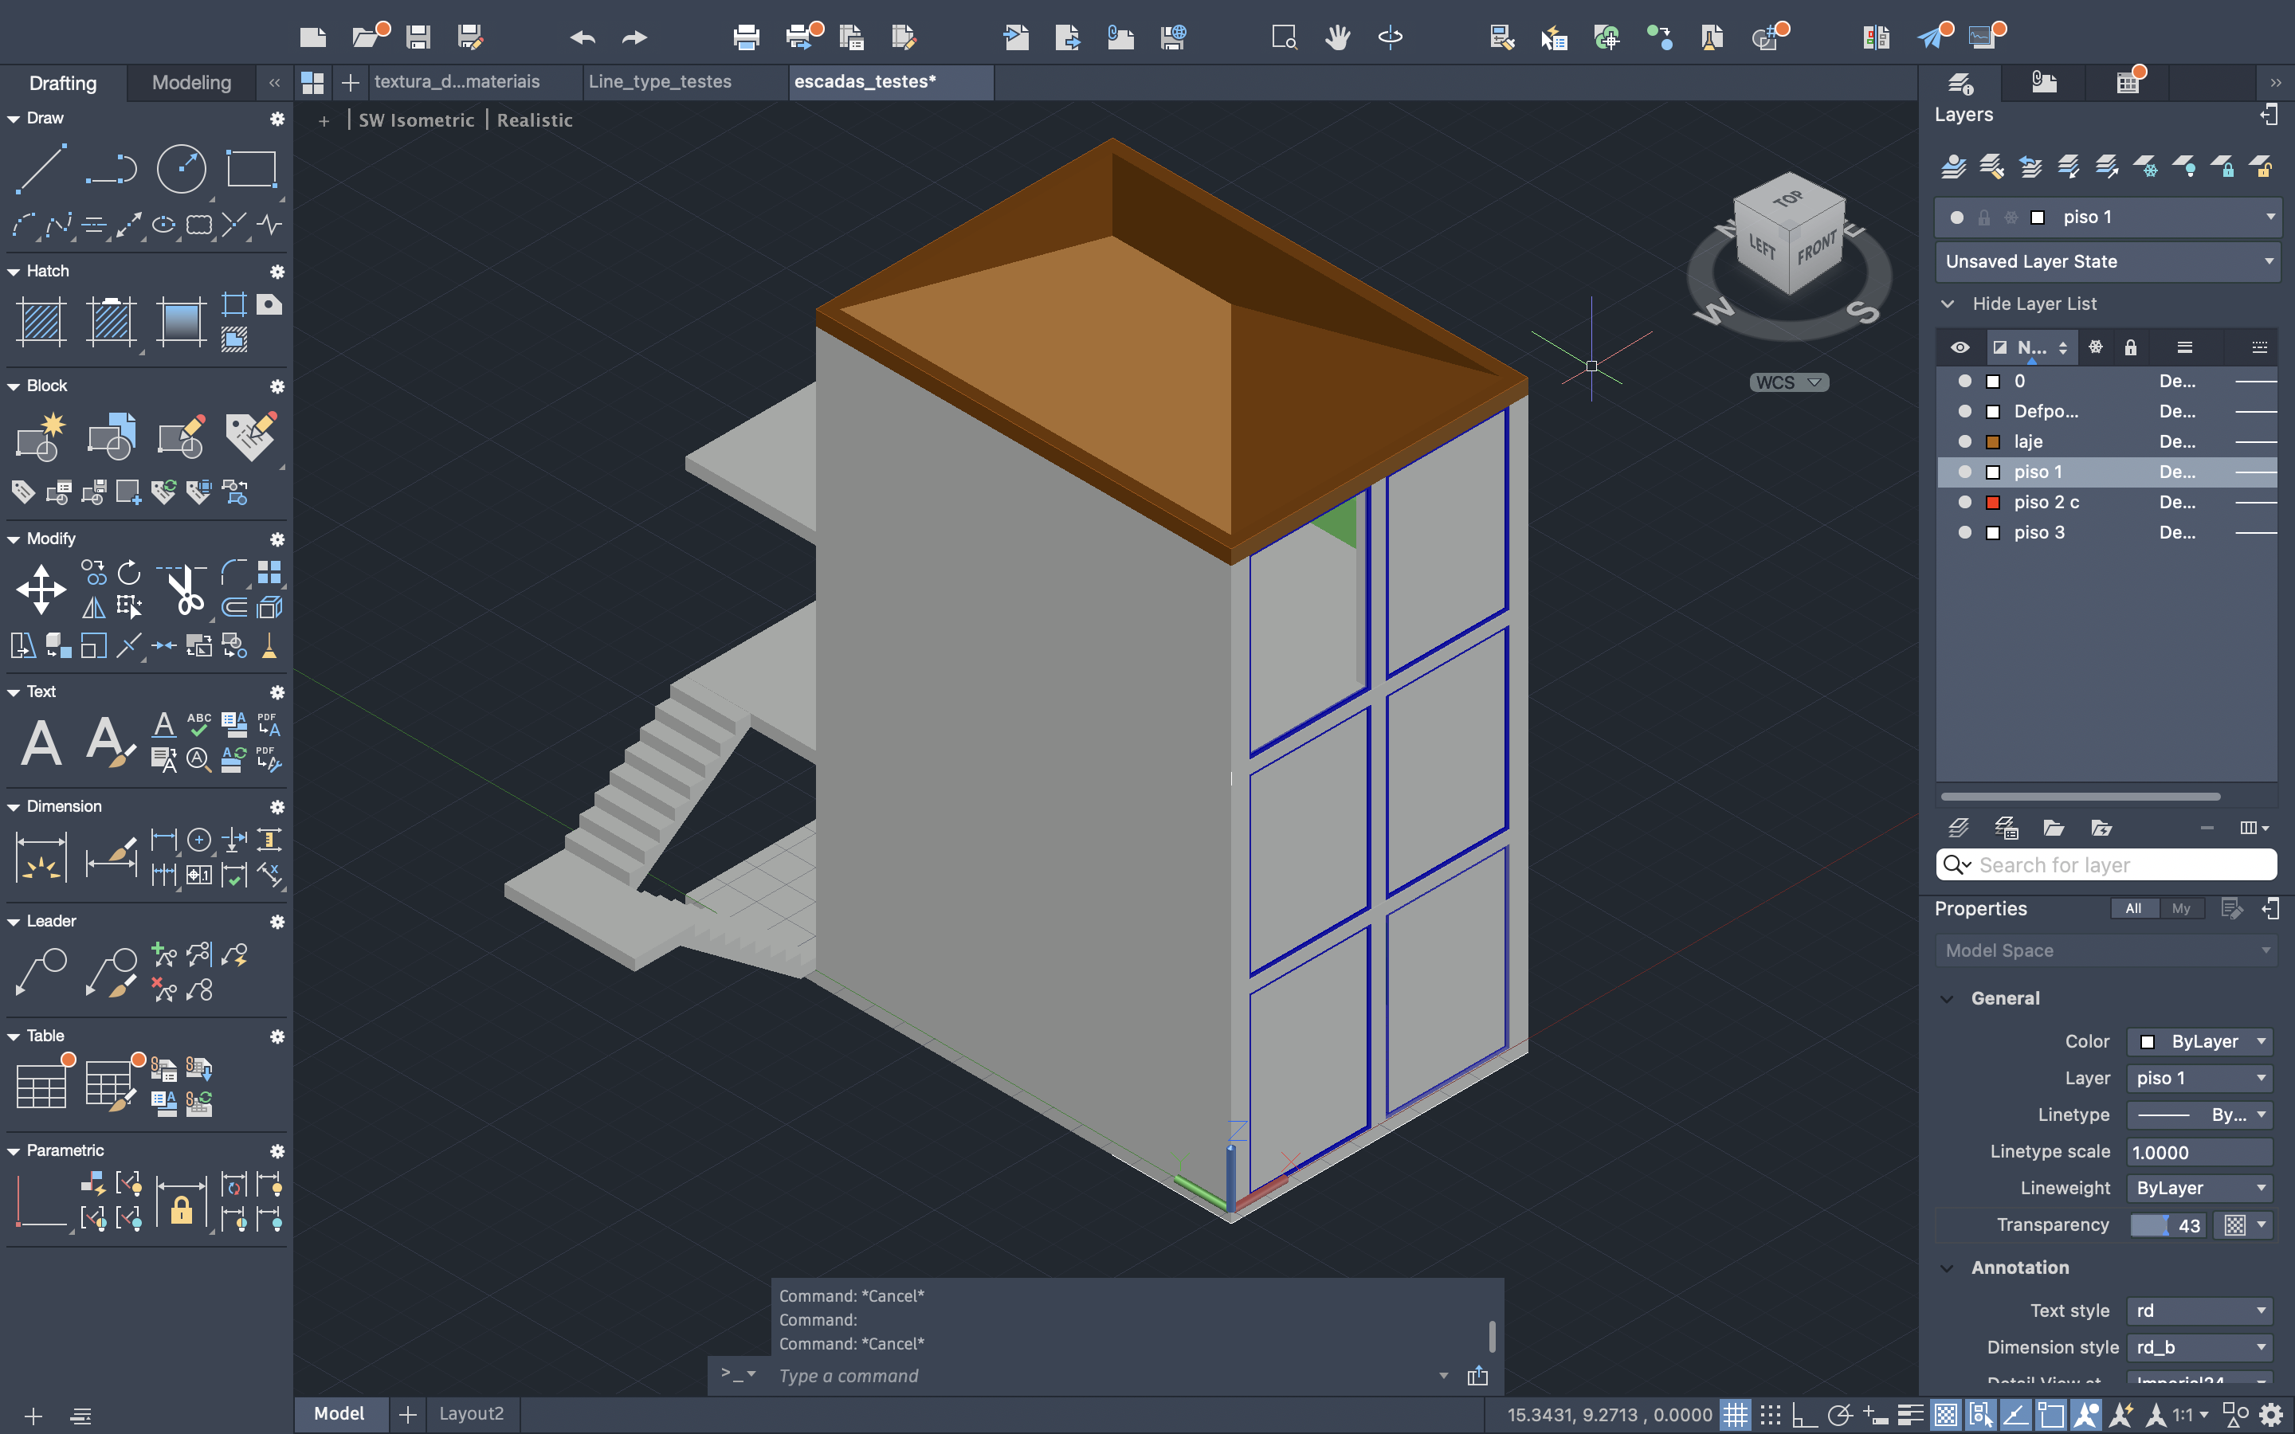Toggle grid display in status bar
The image size is (2295, 1434).
[1735, 1415]
